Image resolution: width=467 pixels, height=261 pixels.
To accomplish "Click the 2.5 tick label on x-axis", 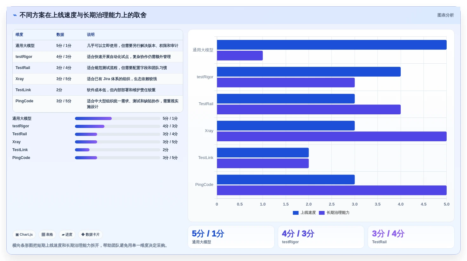I will [x=332, y=204].
